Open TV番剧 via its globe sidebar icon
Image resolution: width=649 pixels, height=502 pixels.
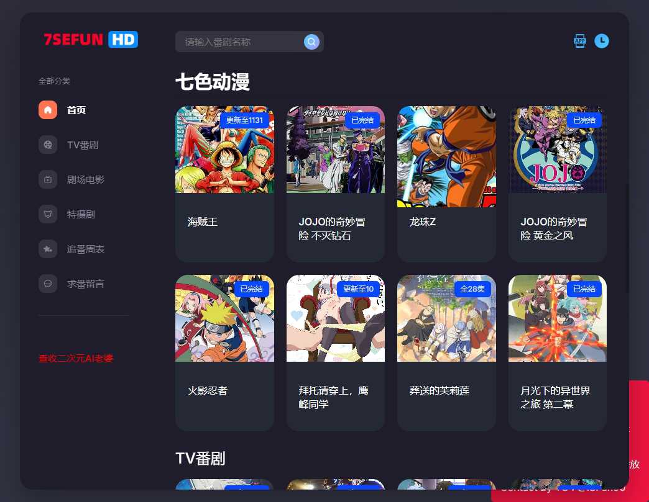point(48,145)
